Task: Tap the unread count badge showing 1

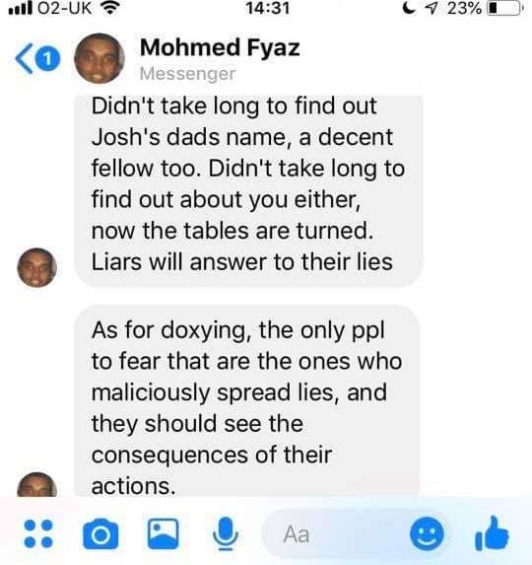Action: 48,58
